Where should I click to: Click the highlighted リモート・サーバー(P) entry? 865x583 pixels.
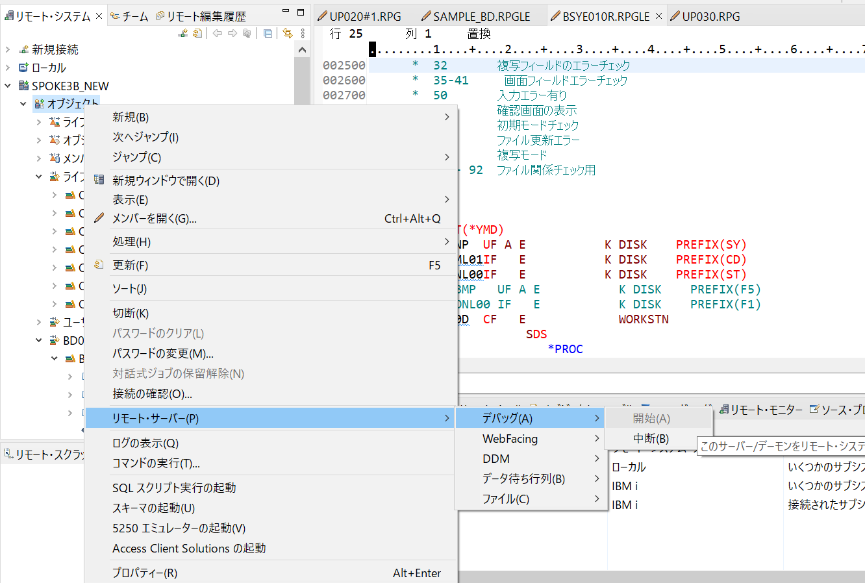pos(271,419)
